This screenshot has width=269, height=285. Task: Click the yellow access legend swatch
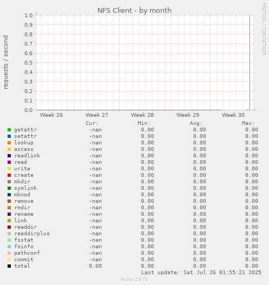tap(9, 149)
